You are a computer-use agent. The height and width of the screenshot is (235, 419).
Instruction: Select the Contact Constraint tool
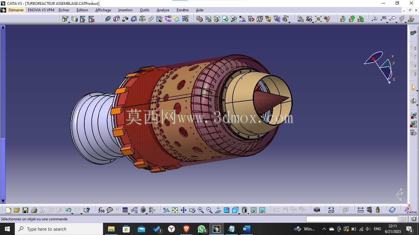pos(116,19)
